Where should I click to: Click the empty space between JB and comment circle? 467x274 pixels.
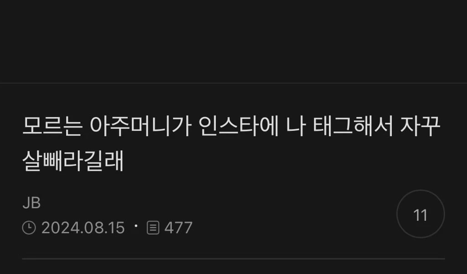click(218, 203)
